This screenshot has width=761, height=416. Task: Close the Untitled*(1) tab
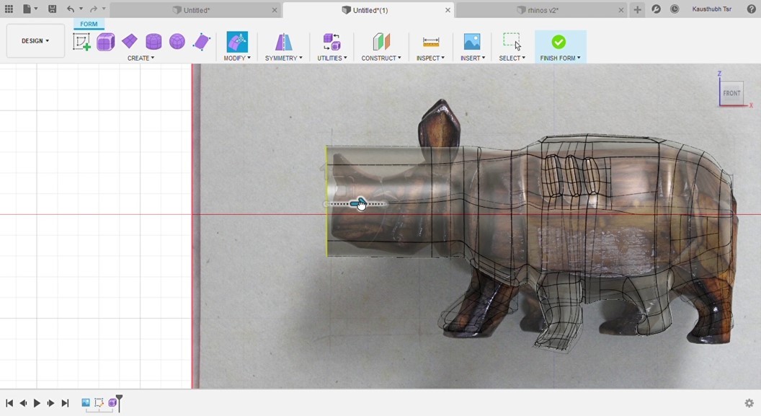pos(448,10)
